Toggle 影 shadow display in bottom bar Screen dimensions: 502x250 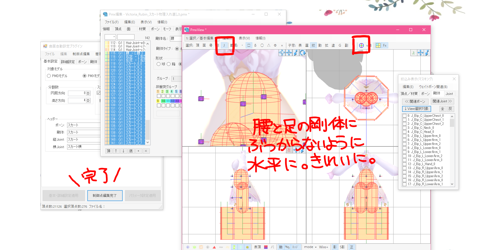tap(335, 247)
